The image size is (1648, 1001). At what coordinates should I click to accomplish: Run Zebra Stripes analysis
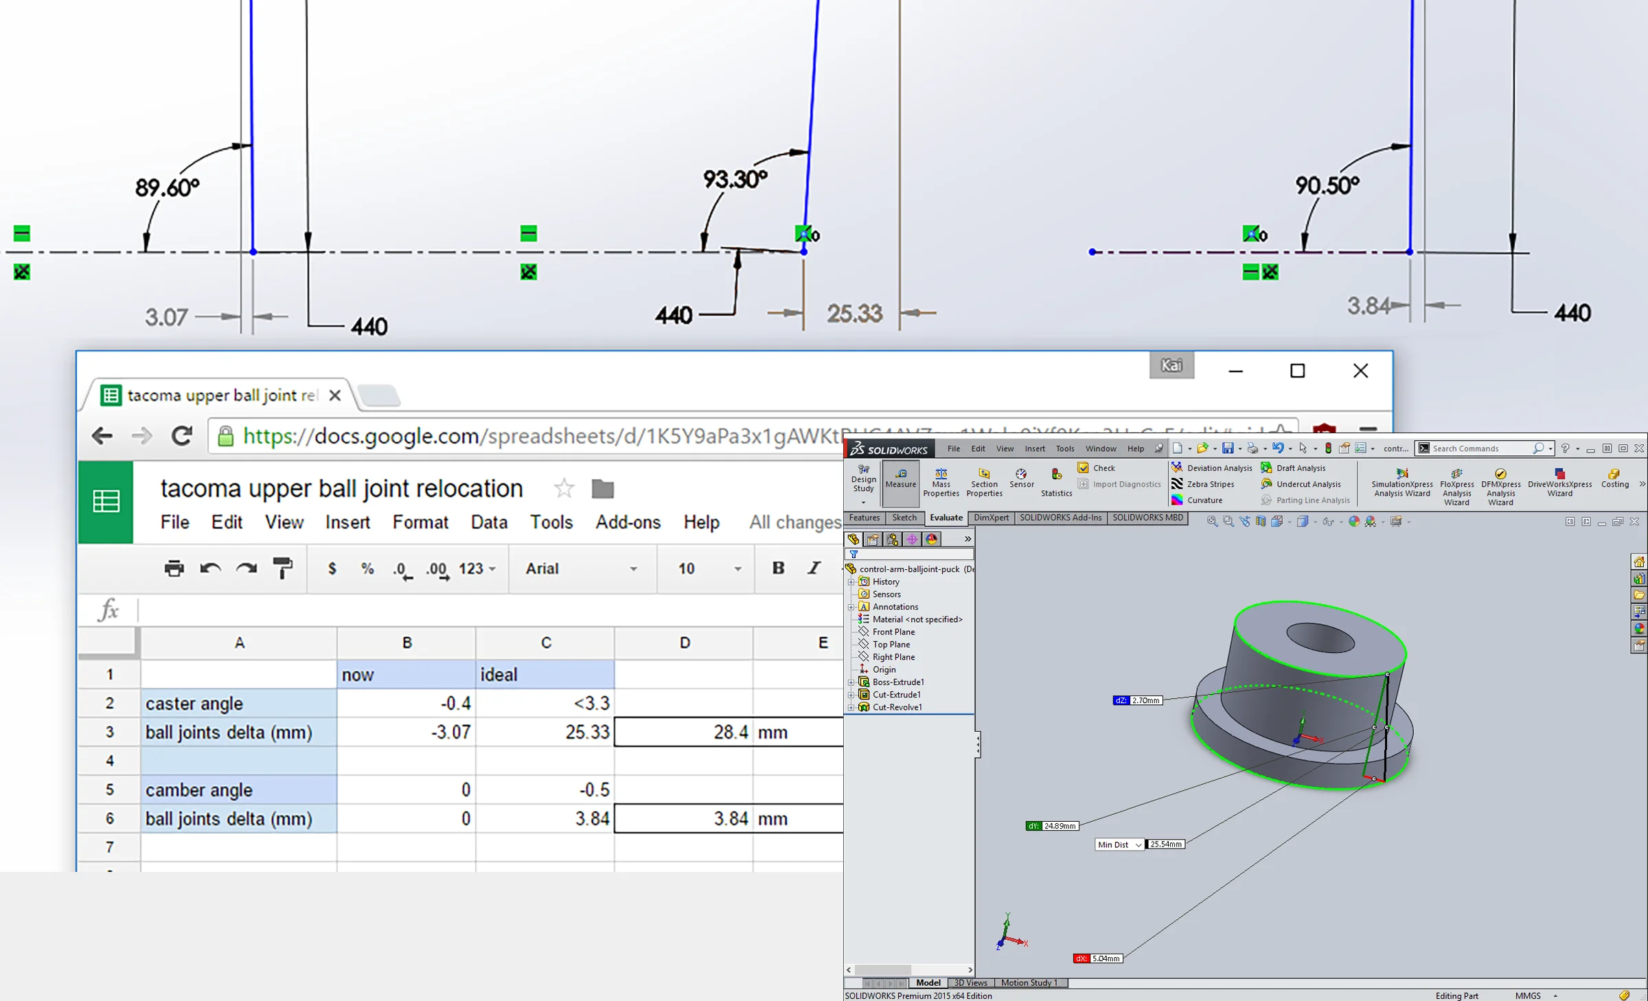coord(1203,484)
